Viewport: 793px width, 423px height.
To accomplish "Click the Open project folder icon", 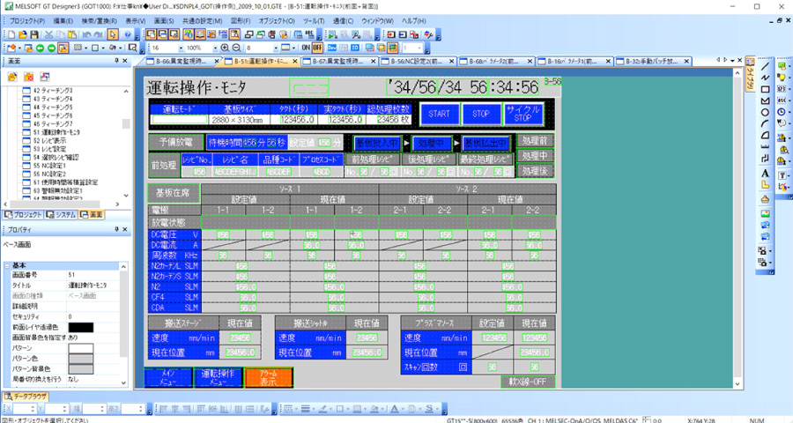I will pyautogui.click(x=23, y=34).
